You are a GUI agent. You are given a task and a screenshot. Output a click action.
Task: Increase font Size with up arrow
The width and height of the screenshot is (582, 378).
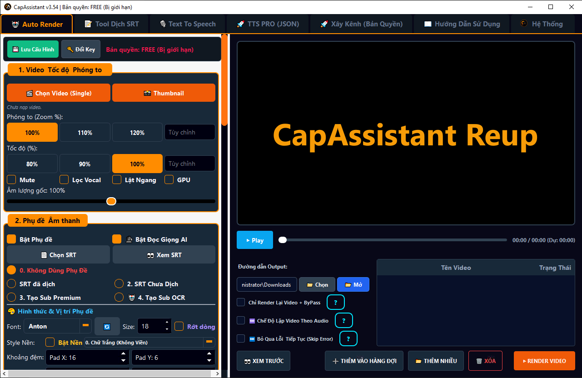tap(167, 323)
